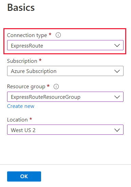This screenshot has height=187, width=131.
Task: Expand the Connection type dropdown chevron
Action: (x=117, y=45)
